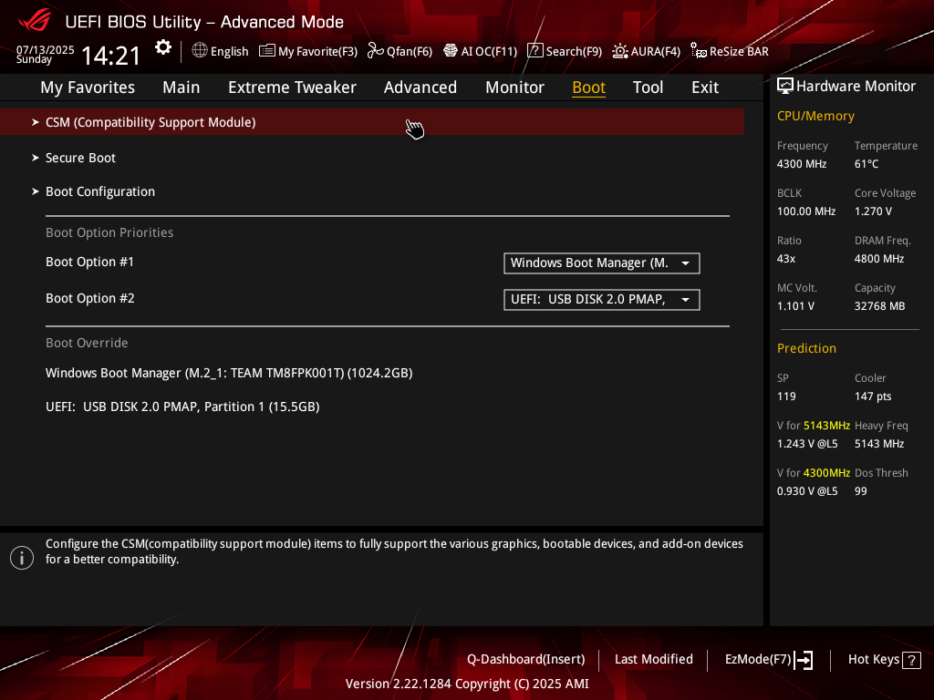Click the ROG logo icon
Image resolution: width=934 pixels, height=700 pixels.
point(35,21)
